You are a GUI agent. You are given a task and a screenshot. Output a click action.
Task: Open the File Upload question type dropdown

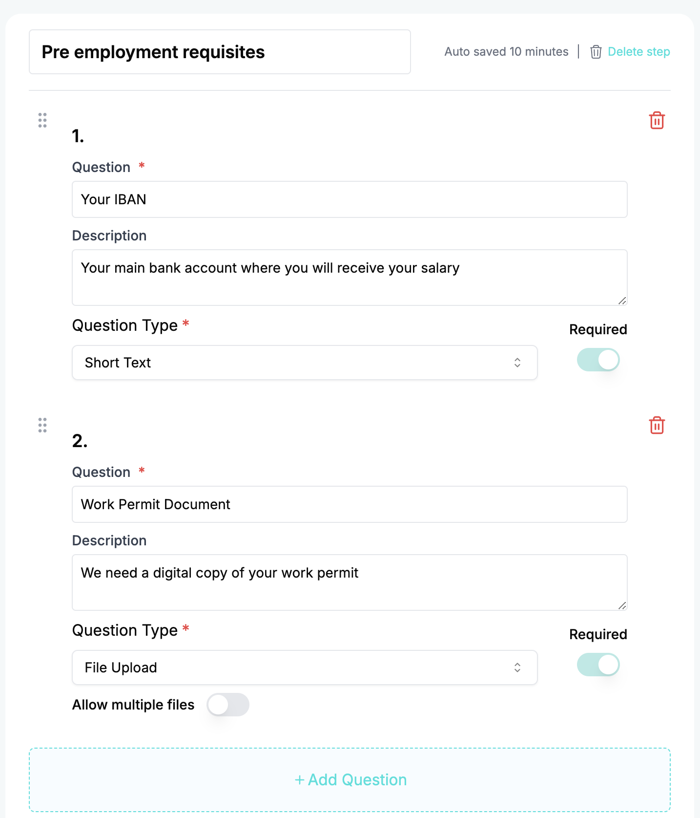point(293,667)
